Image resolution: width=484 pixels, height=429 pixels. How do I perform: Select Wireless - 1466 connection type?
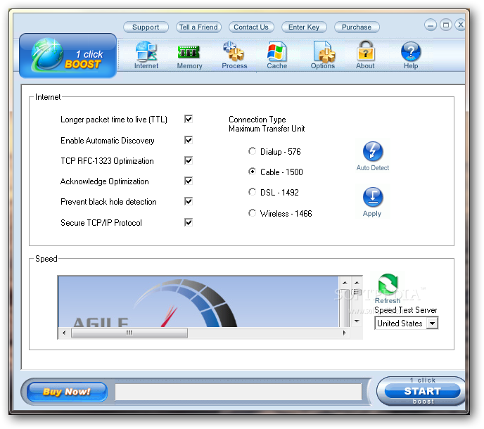tap(252, 213)
